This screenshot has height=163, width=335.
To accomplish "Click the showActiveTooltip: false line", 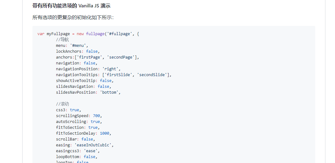I will click(84, 81).
